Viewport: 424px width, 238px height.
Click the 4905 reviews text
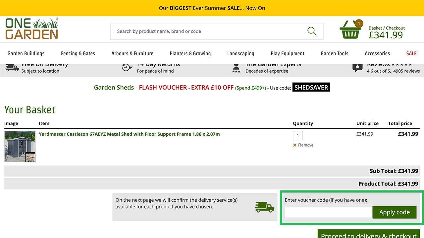(406, 71)
